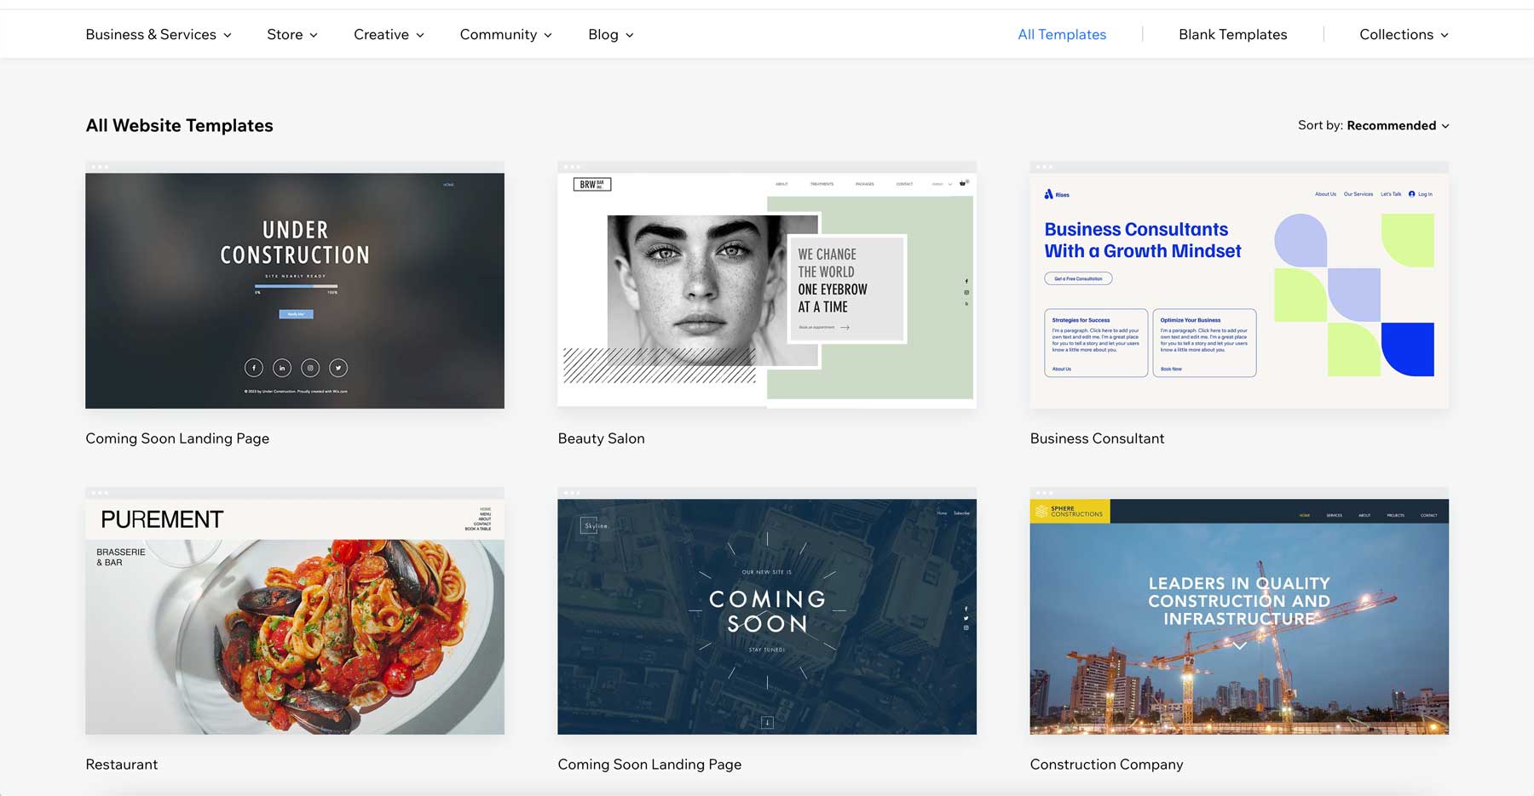Open the Coming Soon Skyline template thumbnail
Image resolution: width=1534 pixels, height=796 pixels.
pos(767,611)
